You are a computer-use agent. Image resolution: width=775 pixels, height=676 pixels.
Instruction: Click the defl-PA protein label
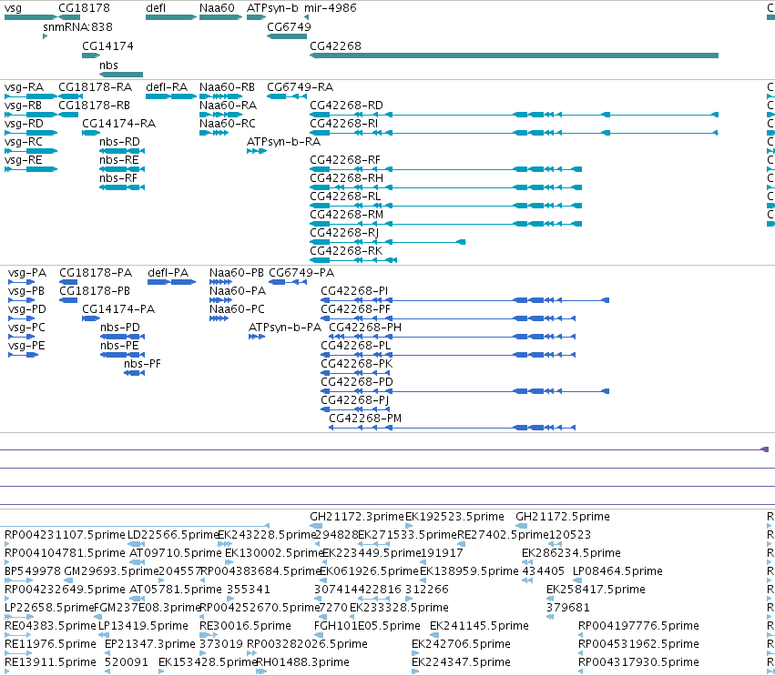(x=168, y=273)
